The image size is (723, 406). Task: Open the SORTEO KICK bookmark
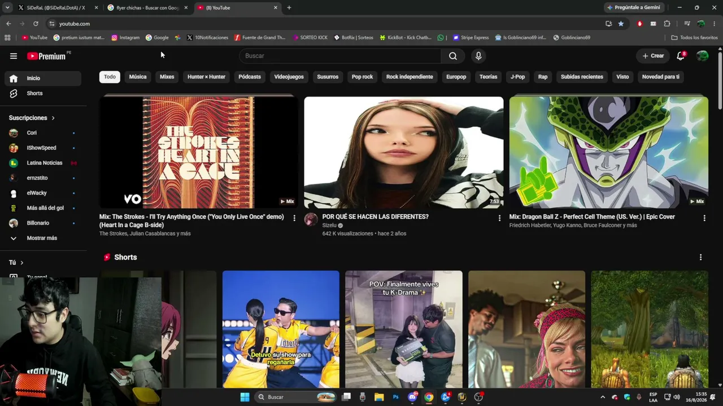(310, 38)
